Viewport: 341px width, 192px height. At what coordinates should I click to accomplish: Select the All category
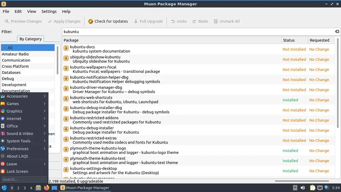pyautogui.click(x=28, y=48)
